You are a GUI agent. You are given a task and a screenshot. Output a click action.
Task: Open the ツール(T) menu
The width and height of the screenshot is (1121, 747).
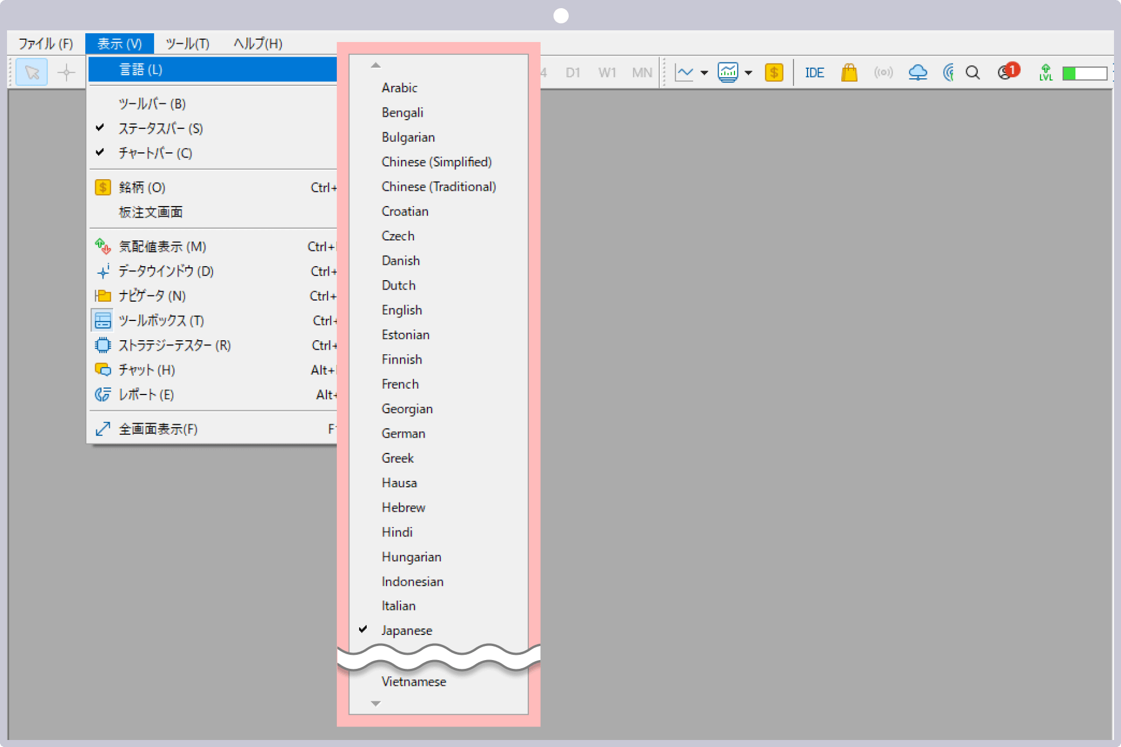click(187, 44)
